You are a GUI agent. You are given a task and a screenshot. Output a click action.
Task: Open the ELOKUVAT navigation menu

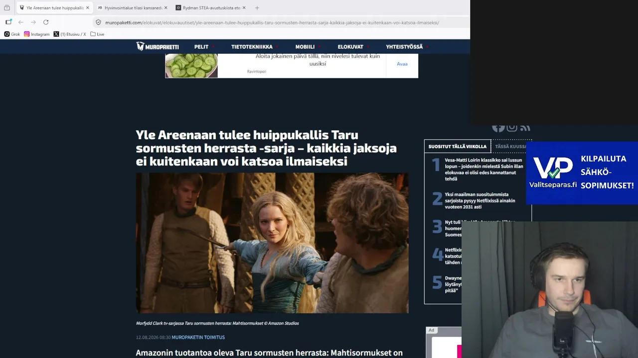coord(350,47)
